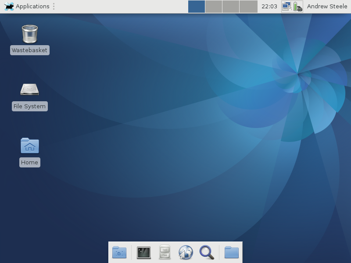The width and height of the screenshot is (351, 263).
Task: Open the file manager cabinet icon
Action: pyautogui.click(x=165, y=252)
